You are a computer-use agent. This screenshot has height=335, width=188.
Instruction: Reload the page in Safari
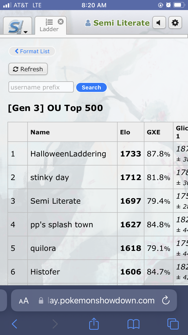pyautogui.click(x=166, y=300)
